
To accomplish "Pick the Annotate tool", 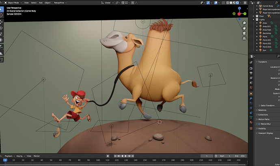I will click(x=1, y=47).
